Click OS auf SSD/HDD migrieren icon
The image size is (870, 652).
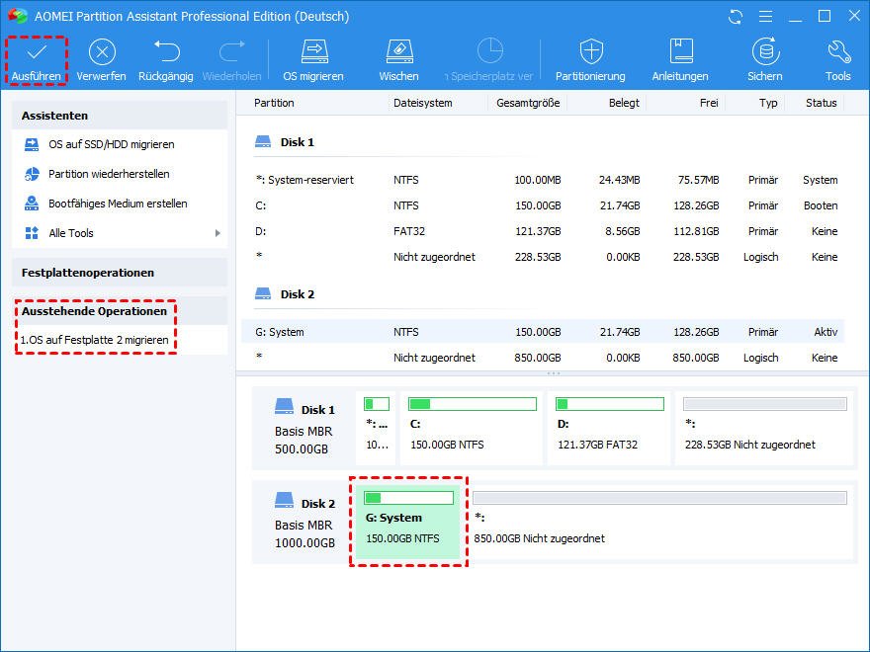point(32,144)
